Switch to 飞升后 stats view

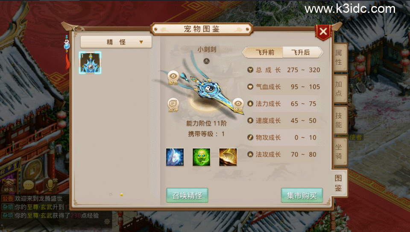coord(301,52)
